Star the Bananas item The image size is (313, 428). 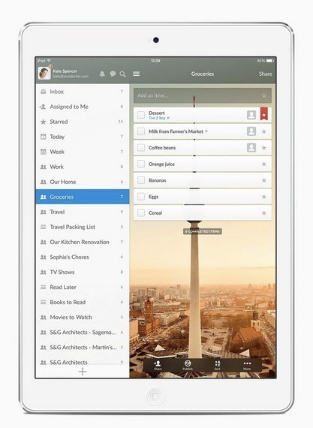tap(263, 180)
